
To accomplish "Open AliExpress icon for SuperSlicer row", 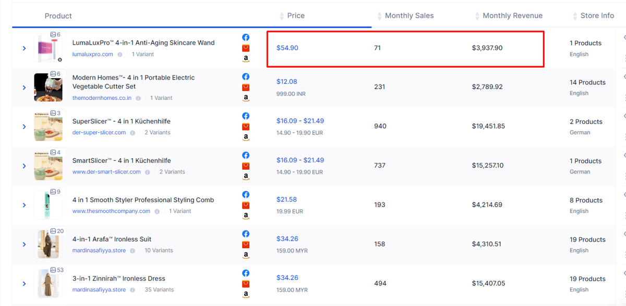I will pyautogui.click(x=246, y=126).
